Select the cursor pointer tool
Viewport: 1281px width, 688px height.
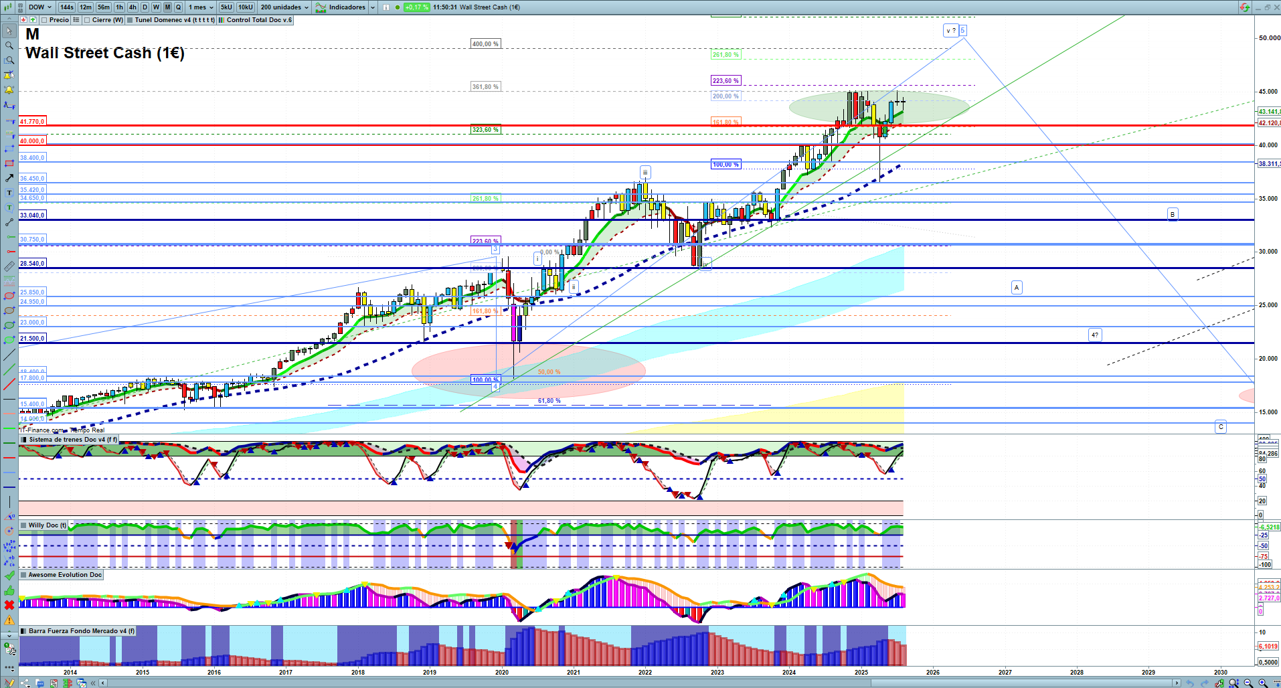[9, 31]
